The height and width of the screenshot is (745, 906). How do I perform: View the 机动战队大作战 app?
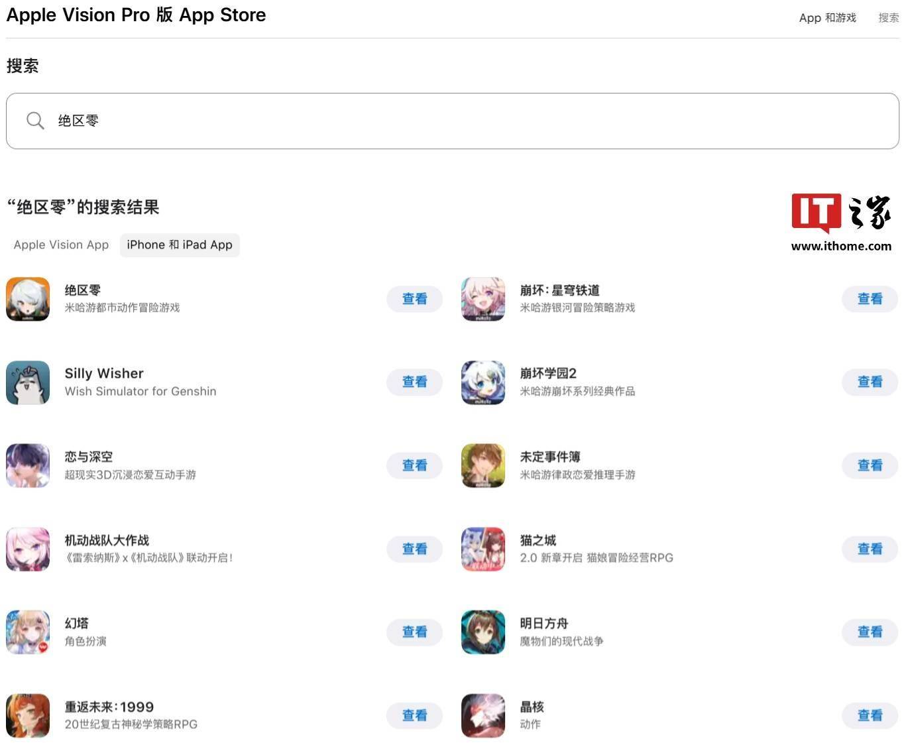pyautogui.click(x=415, y=549)
